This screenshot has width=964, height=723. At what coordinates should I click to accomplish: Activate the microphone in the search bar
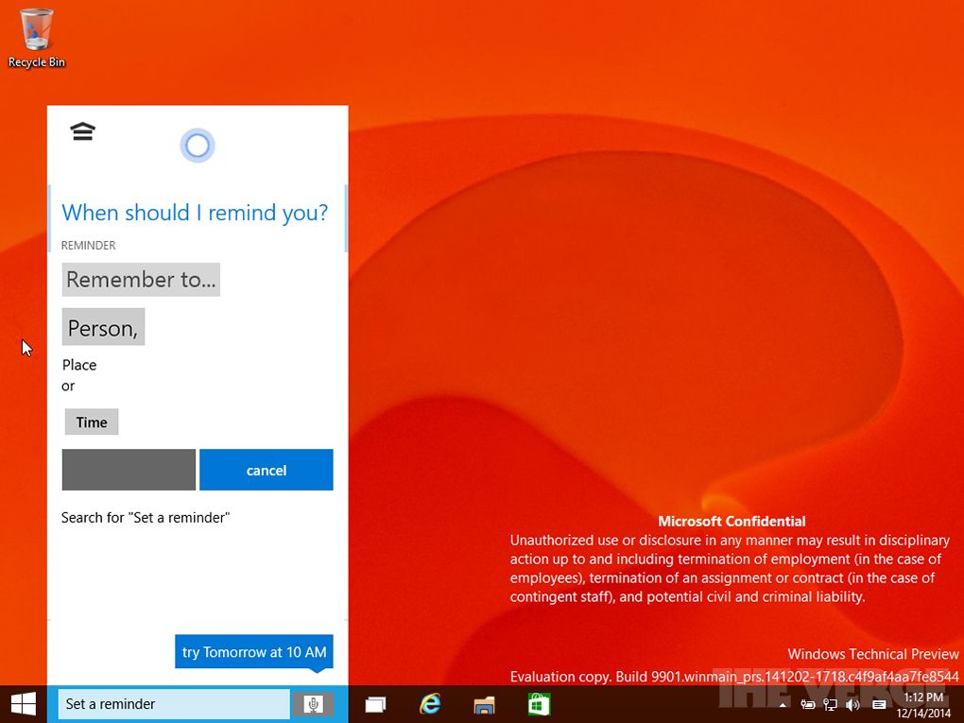(314, 704)
